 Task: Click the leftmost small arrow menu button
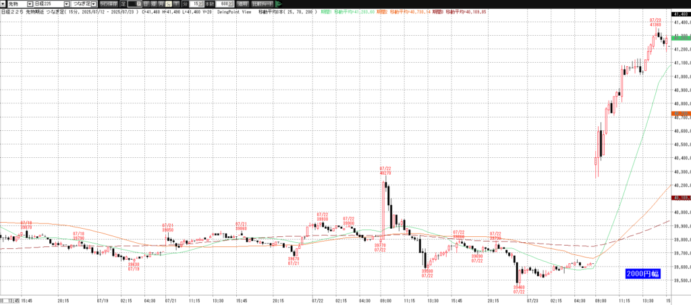(3, 4)
